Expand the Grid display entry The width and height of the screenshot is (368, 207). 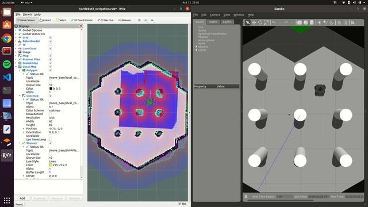[x=16, y=37]
